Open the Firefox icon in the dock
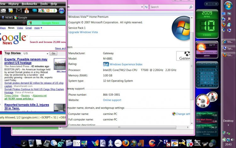 (x=125, y=143)
